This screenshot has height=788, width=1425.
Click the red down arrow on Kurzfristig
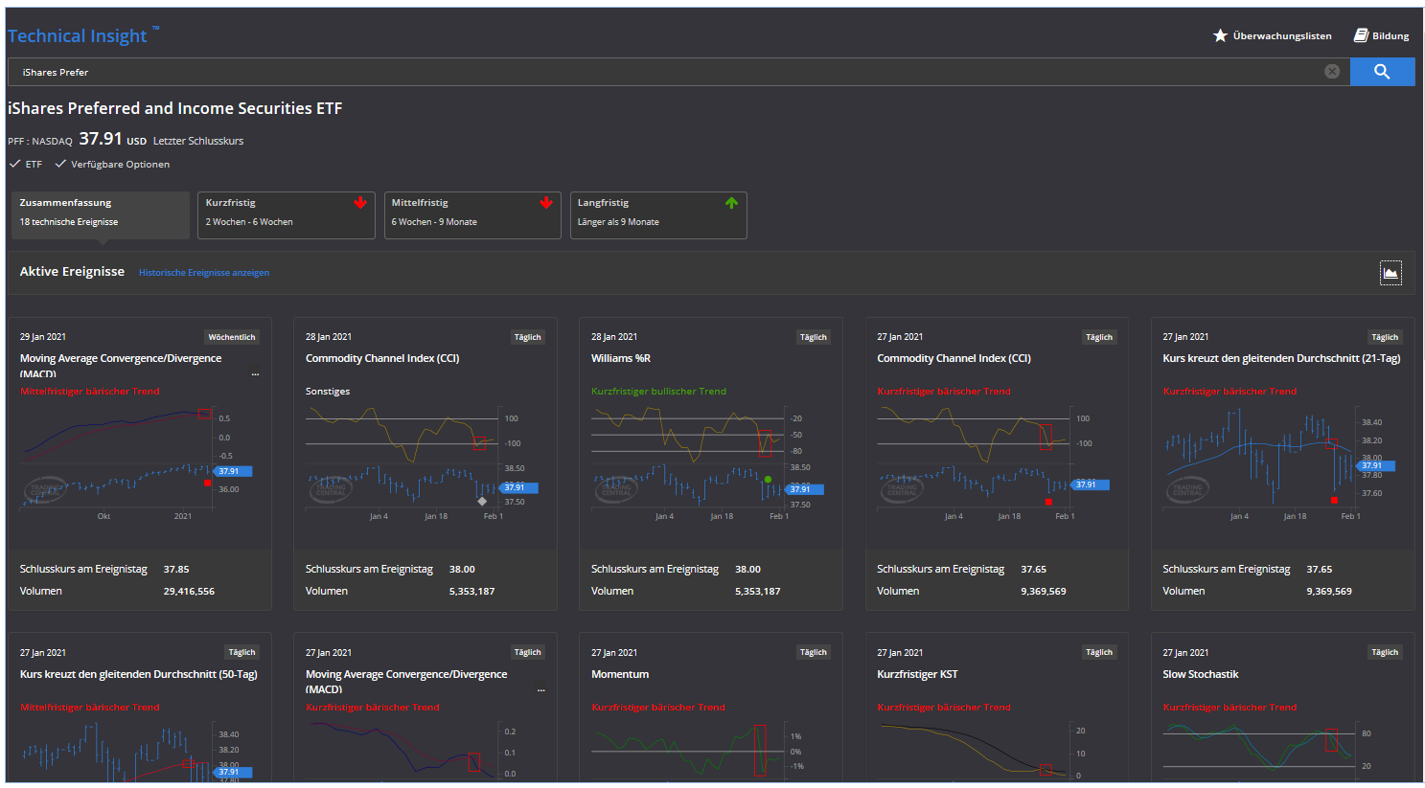click(x=360, y=203)
